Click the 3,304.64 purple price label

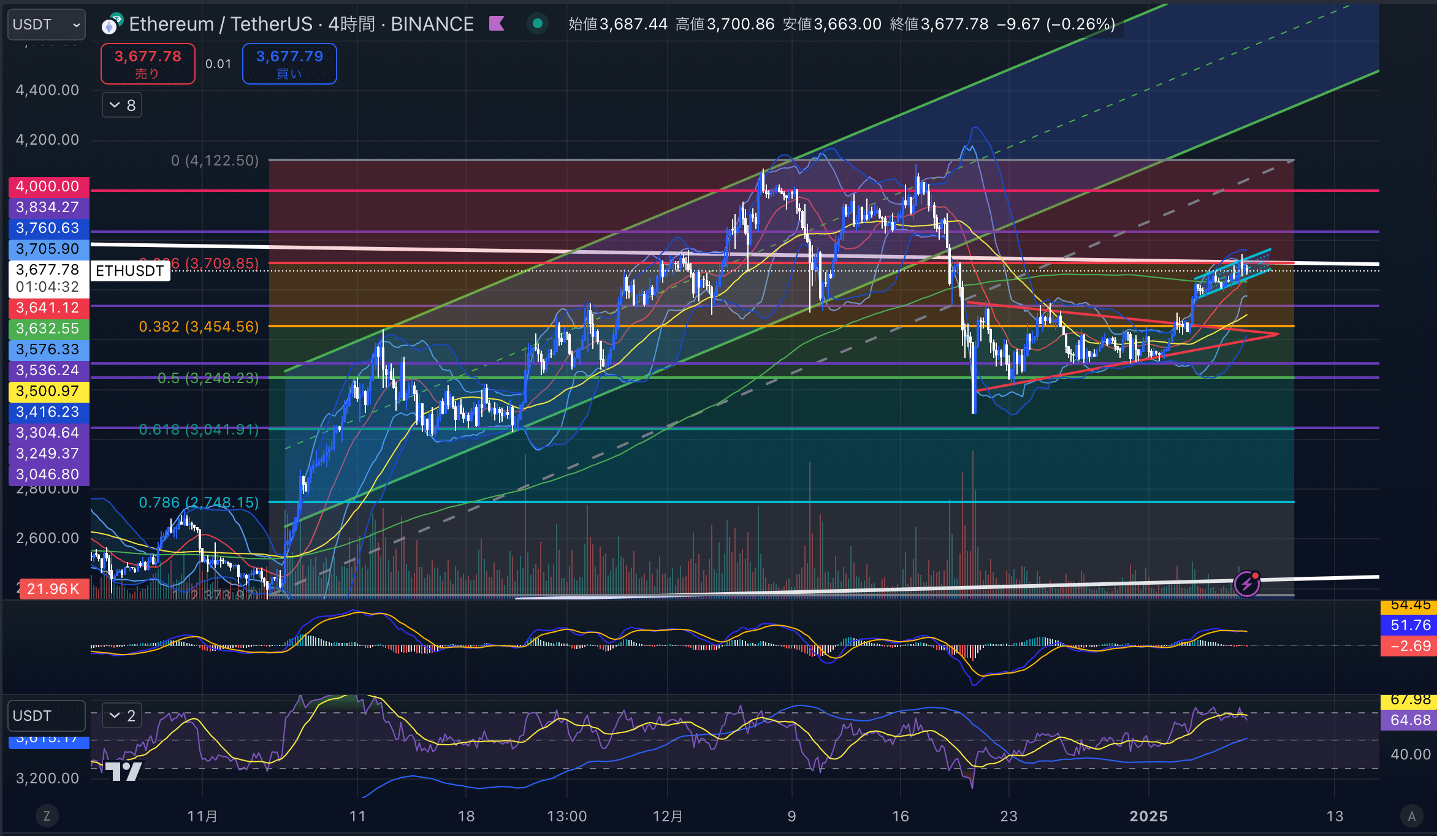click(x=48, y=433)
